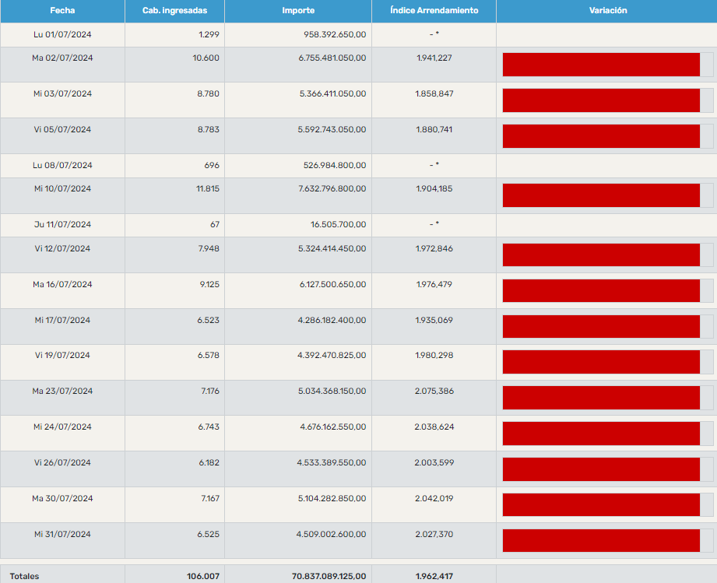Image resolution: width=717 pixels, height=583 pixels.
Task: Select the index value 2.075,386
Action: coord(434,391)
